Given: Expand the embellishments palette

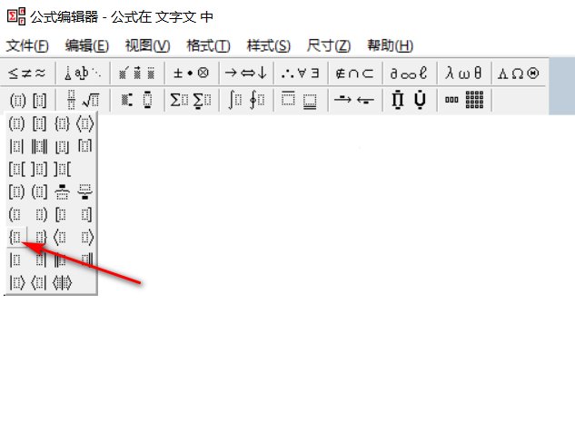Looking at the screenshot, I should coord(137,74).
